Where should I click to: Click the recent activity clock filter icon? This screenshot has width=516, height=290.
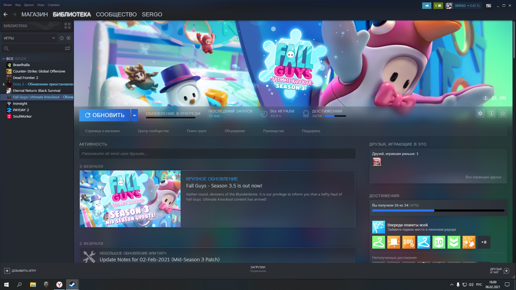62,38
